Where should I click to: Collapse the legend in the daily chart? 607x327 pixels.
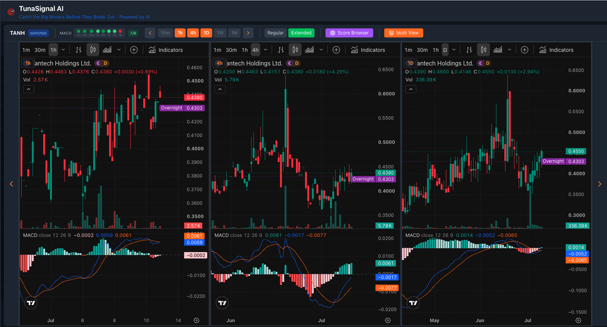coord(411,89)
